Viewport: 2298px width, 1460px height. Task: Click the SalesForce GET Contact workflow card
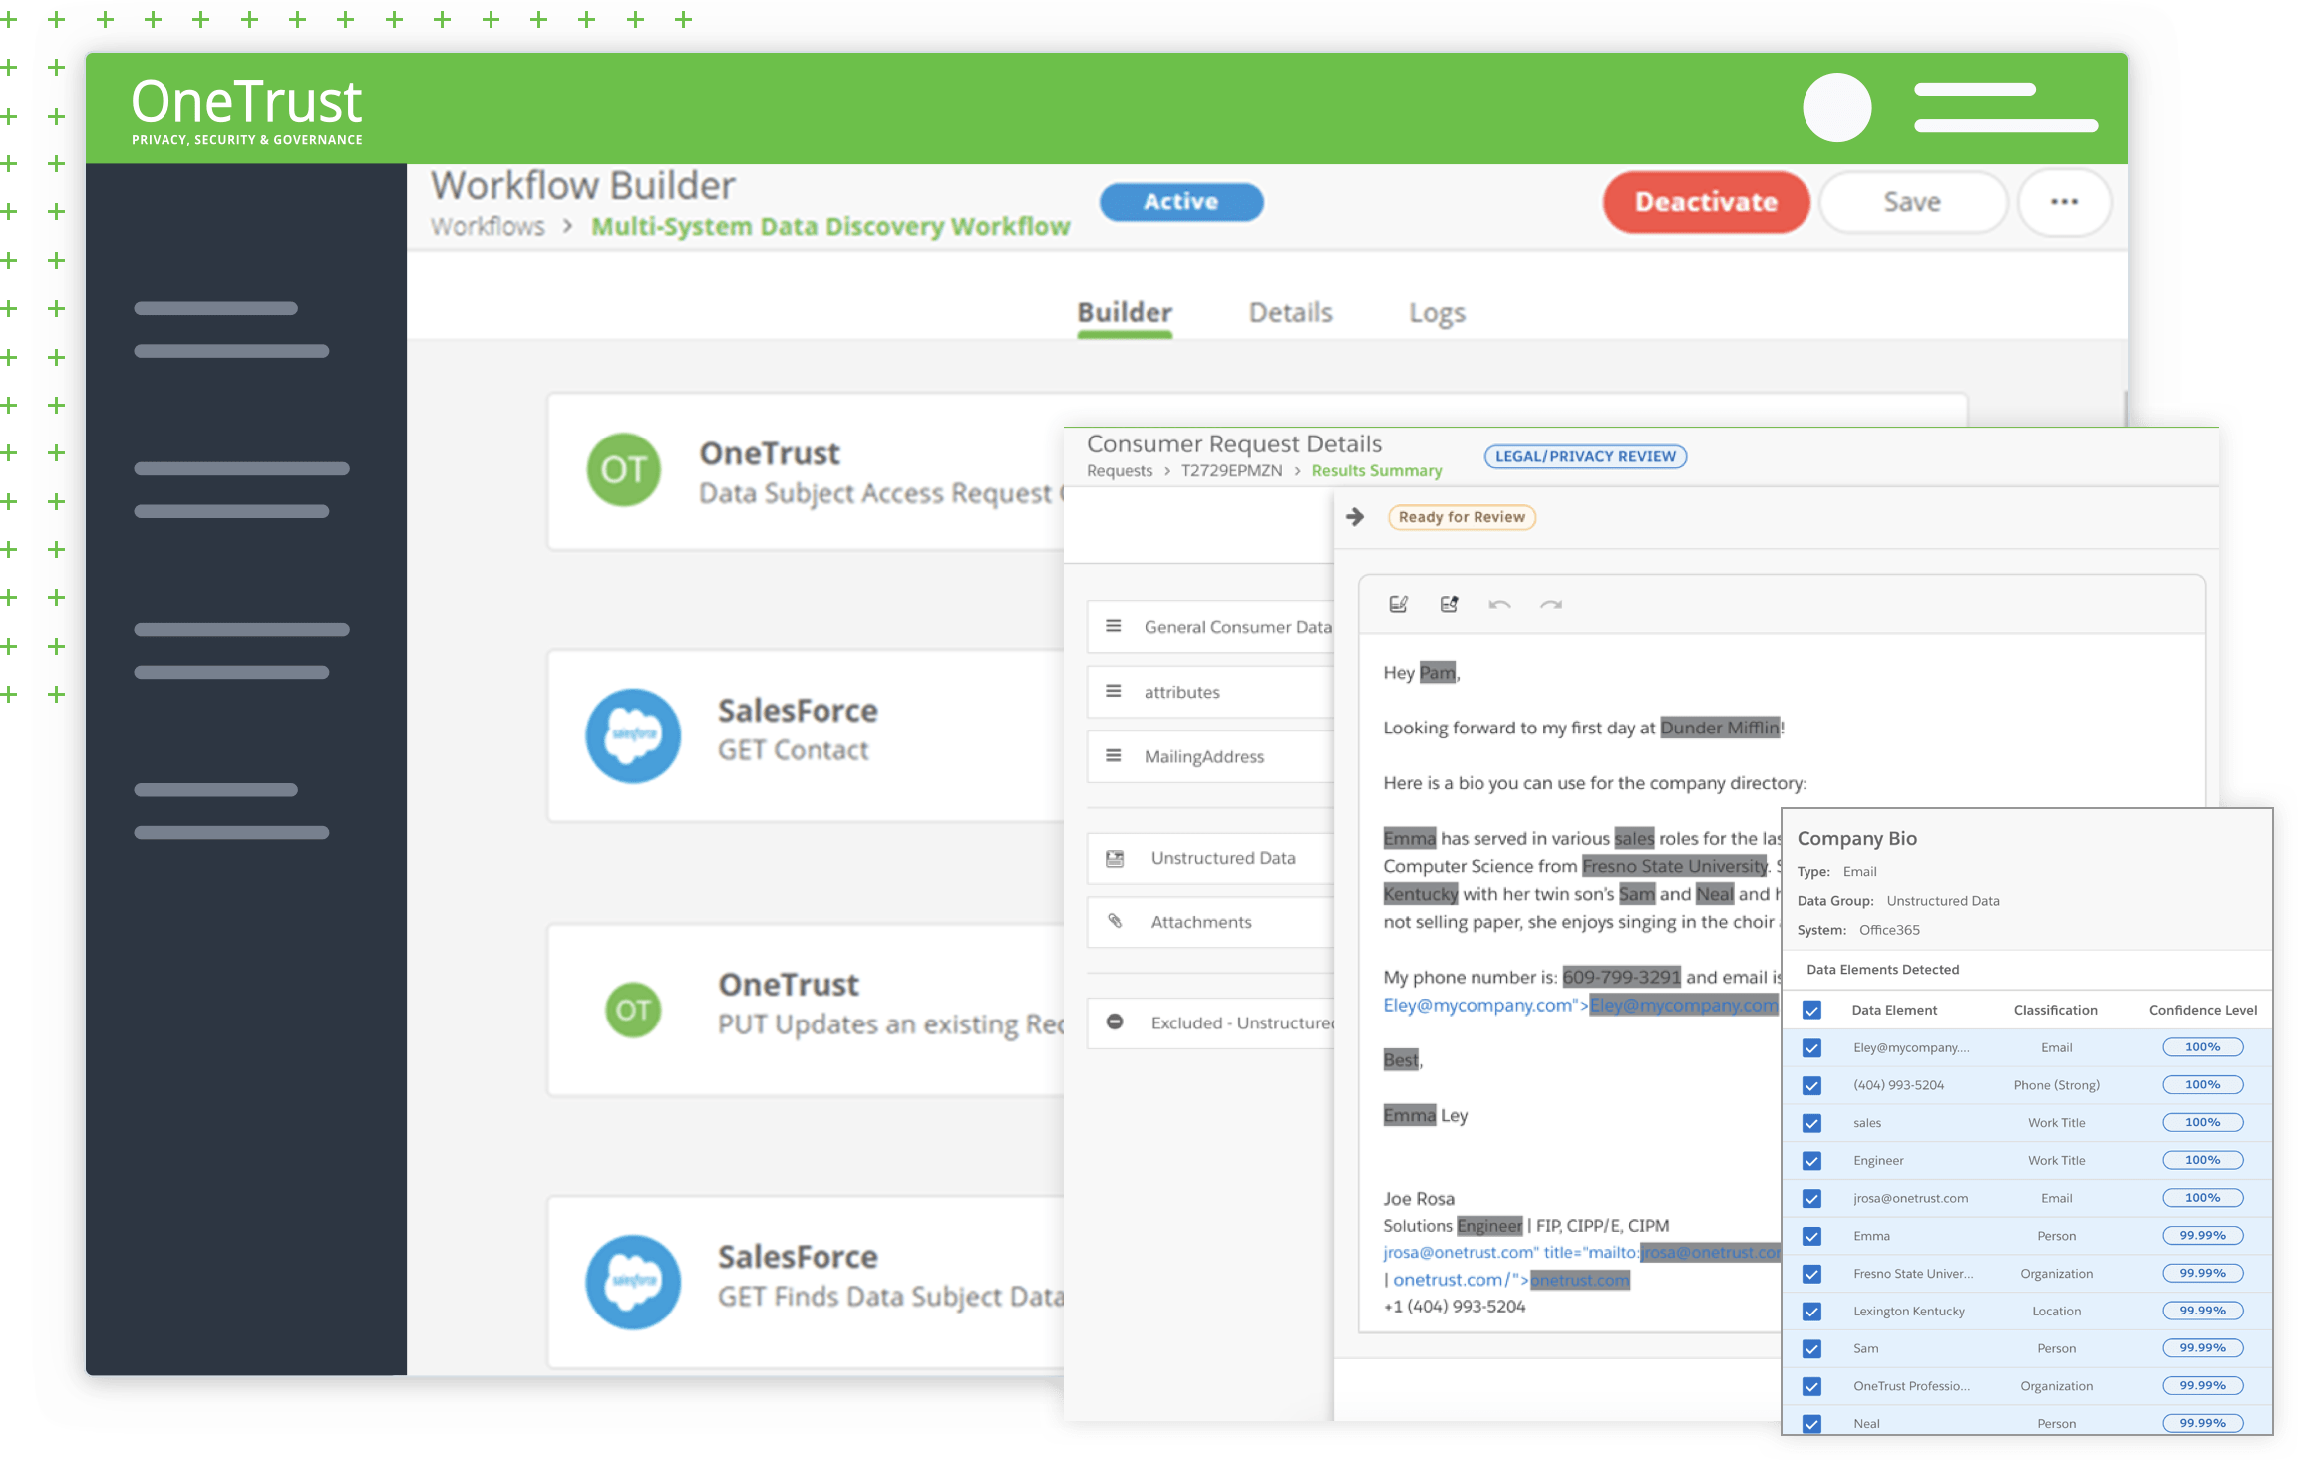coord(806,735)
